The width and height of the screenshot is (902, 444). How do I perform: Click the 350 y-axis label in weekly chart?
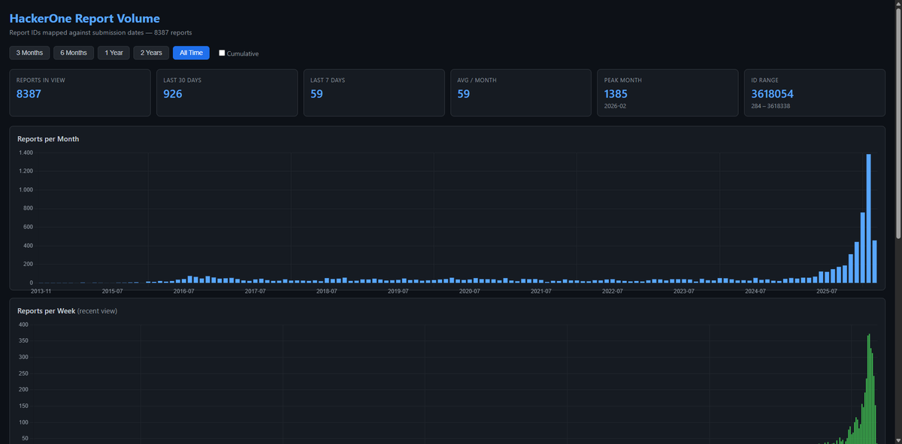23,340
